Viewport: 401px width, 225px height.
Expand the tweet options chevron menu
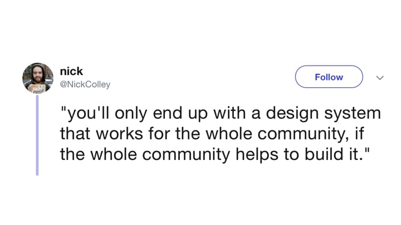tap(380, 78)
